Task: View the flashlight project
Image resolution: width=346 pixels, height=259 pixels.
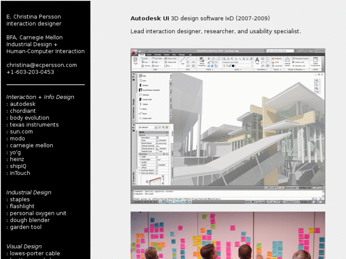Action: (22, 207)
